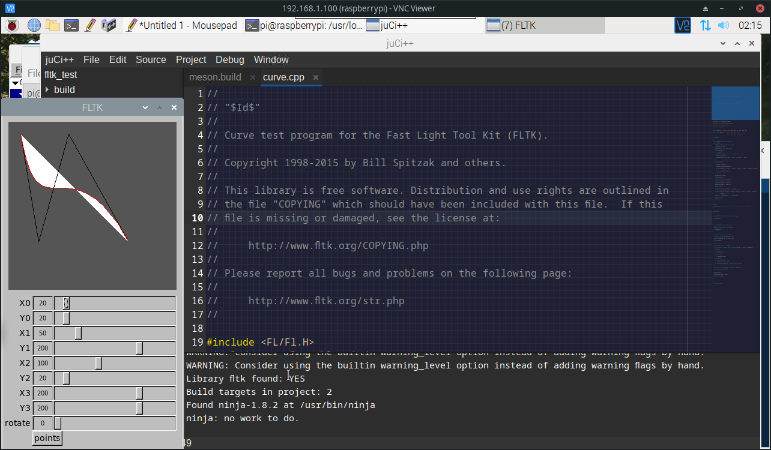771x450 pixels.
Task: Click the http://www.fltk.org/str.php comment text
Action: coord(326,301)
